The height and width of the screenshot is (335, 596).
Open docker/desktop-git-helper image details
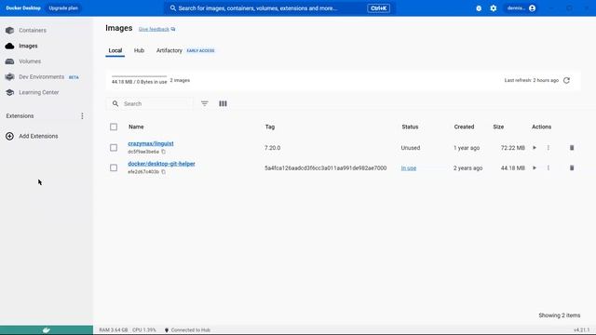click(161, 164)
